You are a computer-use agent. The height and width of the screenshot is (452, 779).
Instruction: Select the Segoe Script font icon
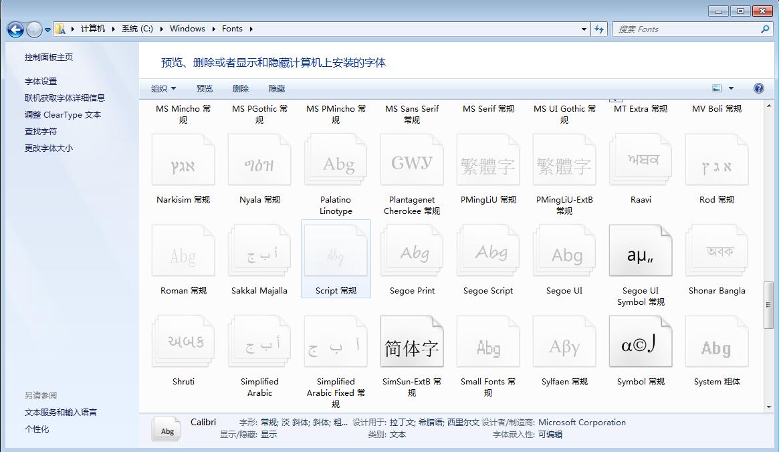coord(488,251)
